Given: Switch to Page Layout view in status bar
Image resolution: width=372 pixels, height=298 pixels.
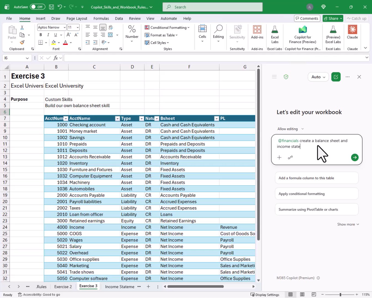Looking at the screenshot, I should [302, 294].
